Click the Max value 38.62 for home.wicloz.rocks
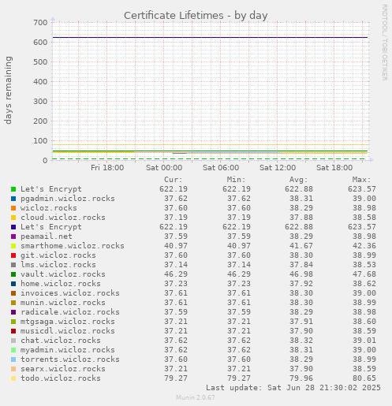This screenshot has height=406, width=392. point(364,284)
